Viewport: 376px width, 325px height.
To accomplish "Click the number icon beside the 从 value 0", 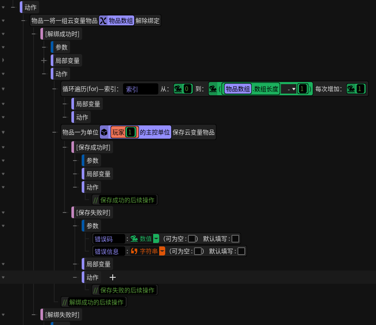I will tap(178, 89).
